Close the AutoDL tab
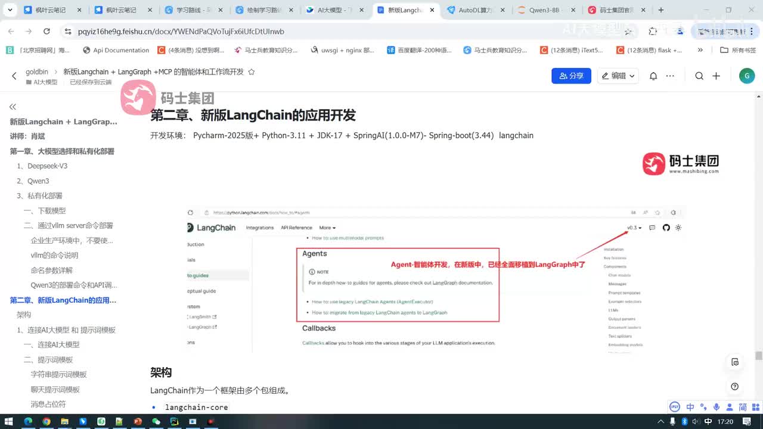This screenshot has width=763, height=429. [502, 10]
